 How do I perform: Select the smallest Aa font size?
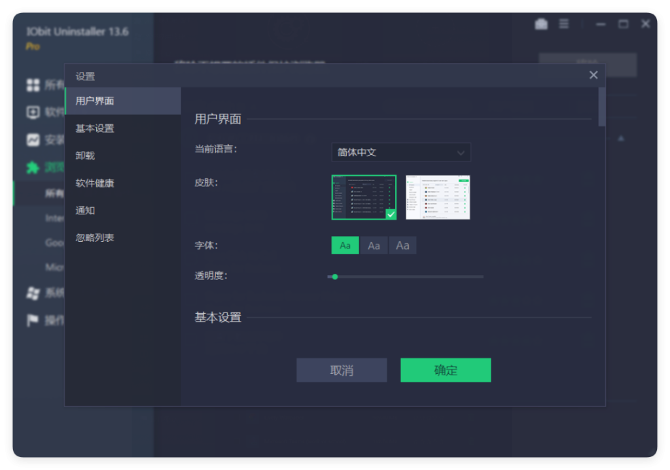(345, 245)
